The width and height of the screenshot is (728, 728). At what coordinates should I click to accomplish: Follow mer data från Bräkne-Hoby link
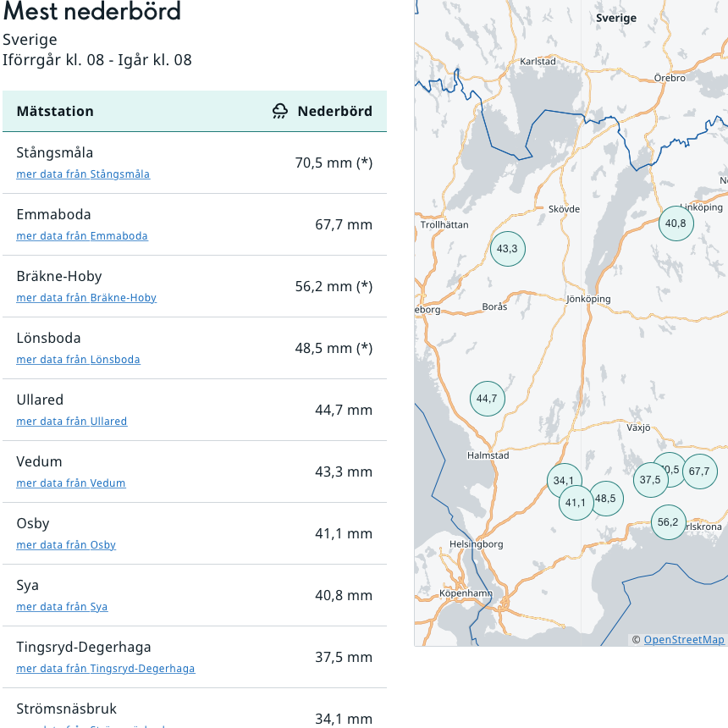tap(86, 298)
